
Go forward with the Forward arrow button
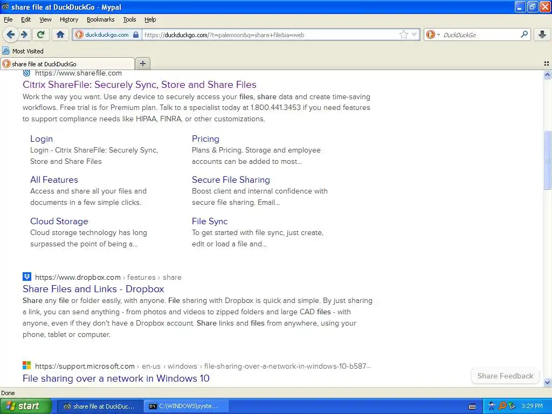tap(24, 34)
